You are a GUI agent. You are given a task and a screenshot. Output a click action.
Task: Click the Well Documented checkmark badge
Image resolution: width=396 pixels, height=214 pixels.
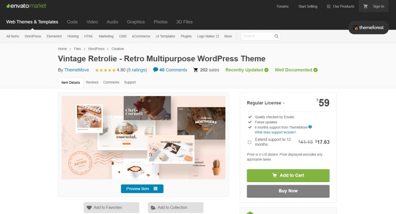pyautogui.click(x=316, y=70)
